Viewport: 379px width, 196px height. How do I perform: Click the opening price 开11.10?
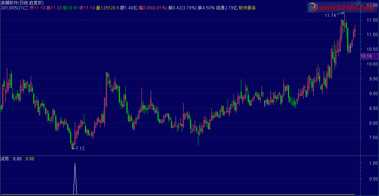[37, 8]
